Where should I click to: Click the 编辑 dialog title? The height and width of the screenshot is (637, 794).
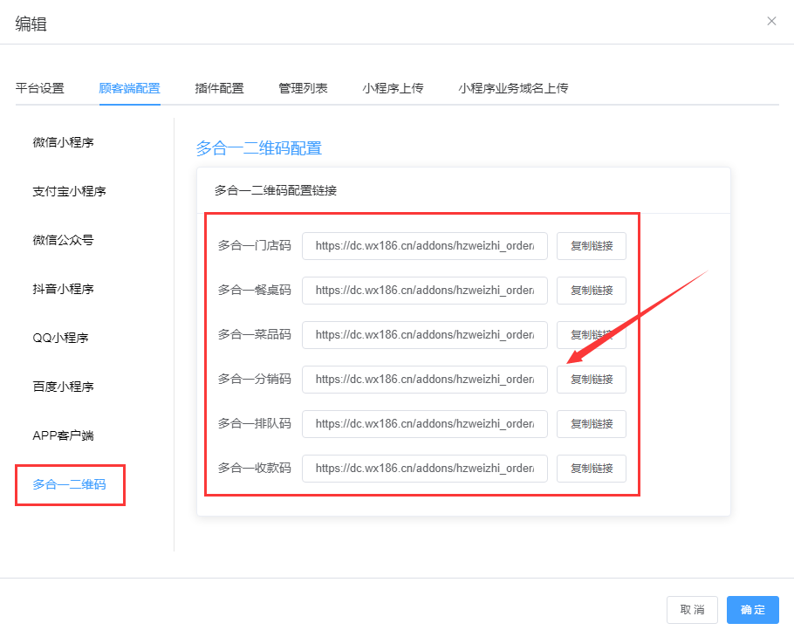(x=31, y=24)
